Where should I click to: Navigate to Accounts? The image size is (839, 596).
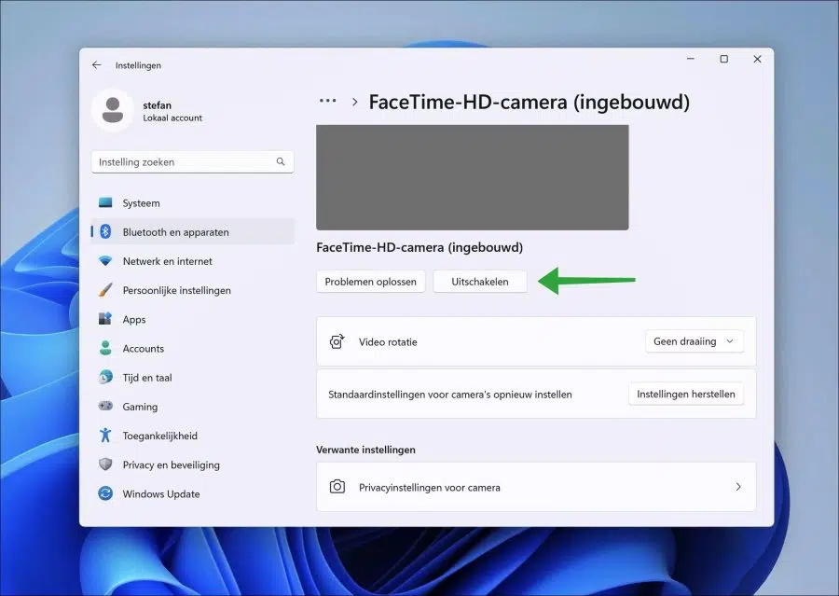coord(193,348)
